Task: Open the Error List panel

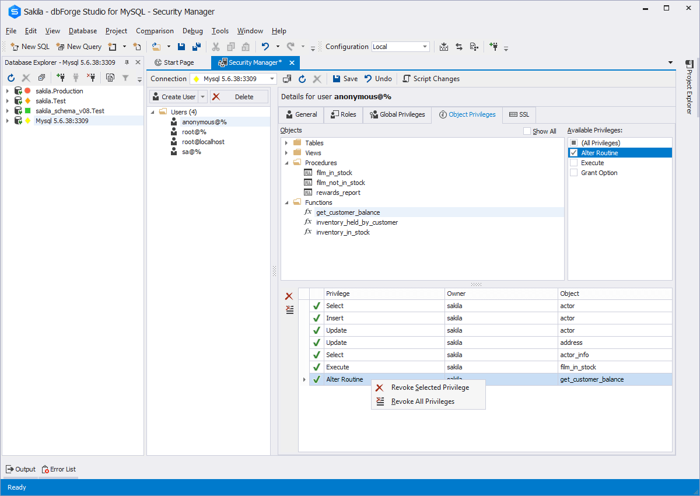Action: coord(59,469)
